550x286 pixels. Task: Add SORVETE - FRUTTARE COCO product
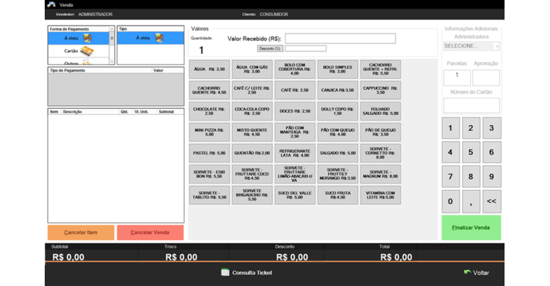pos(252,174)
